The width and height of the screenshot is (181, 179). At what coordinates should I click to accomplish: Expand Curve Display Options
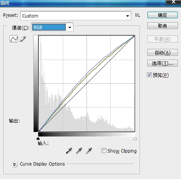(15, 164)
